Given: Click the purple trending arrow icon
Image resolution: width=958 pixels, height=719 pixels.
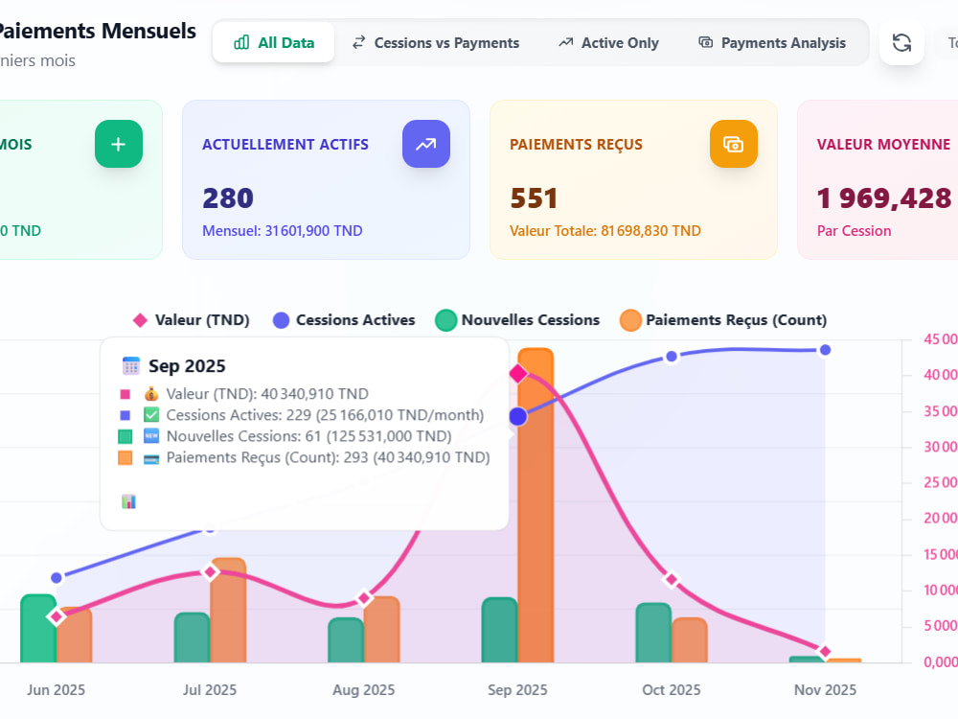Looking at the screenshot, I should pyautogui.click(x=426, y=145).
